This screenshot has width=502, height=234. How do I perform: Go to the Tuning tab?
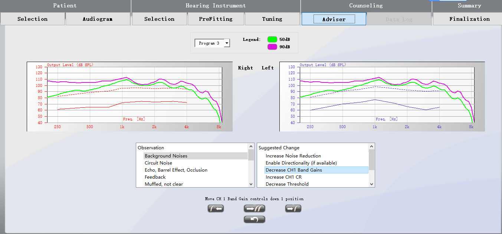click(x=272, y=19)
